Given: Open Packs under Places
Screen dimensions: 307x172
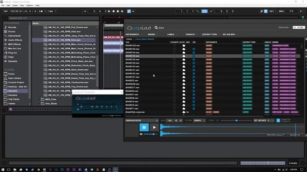Looking at the screenshot, I should (x=11, y=74).
